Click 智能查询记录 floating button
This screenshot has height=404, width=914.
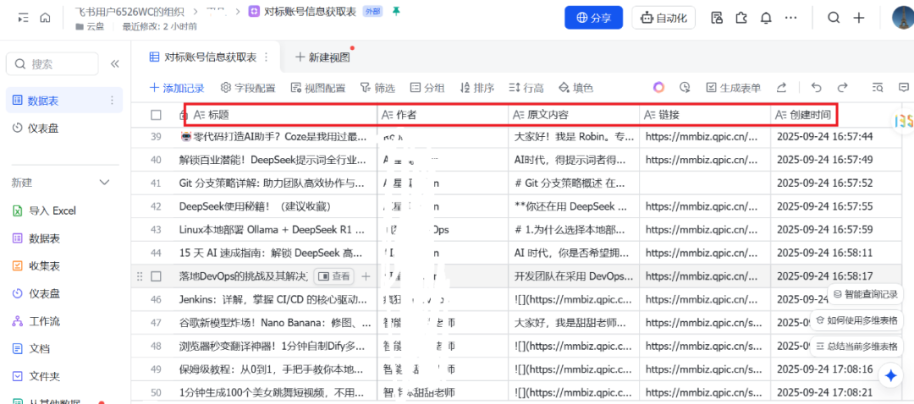tap(866, 294)
